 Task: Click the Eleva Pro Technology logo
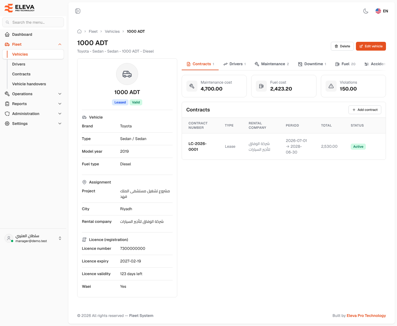pyautogui.click(x=20, y=8)
